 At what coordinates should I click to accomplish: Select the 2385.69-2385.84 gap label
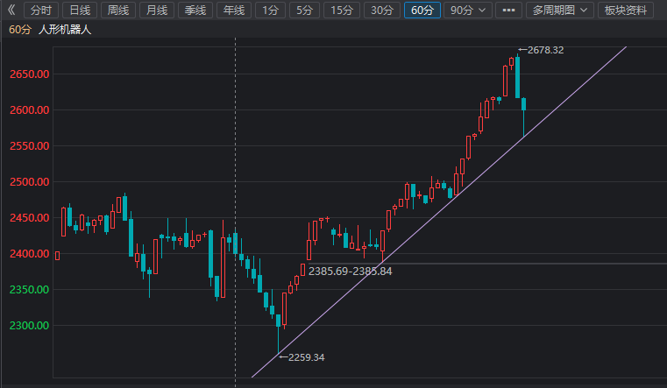(350, 272)
